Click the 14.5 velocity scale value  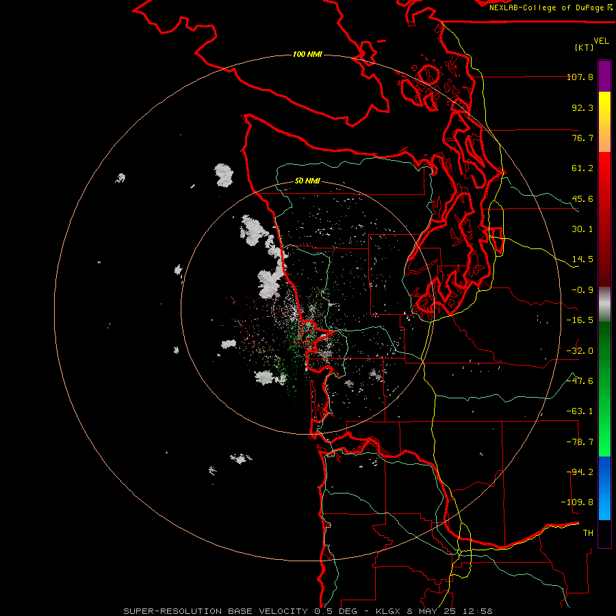coord(582,259)
